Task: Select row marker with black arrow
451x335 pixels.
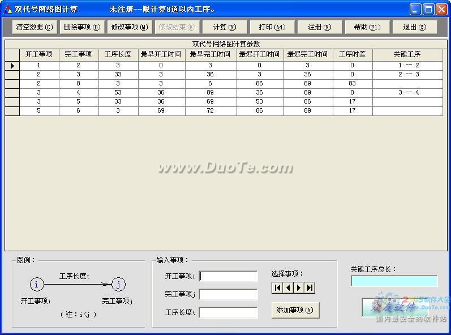Action: (x=12, y=66)
